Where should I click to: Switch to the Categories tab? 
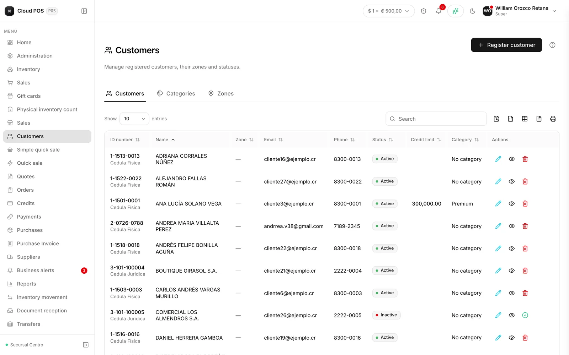[176, 94]
